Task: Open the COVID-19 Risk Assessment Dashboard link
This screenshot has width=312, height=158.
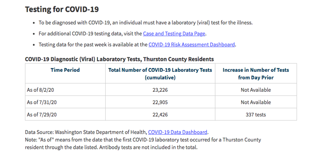Action: pyautogui.click(x=192, y=44)
